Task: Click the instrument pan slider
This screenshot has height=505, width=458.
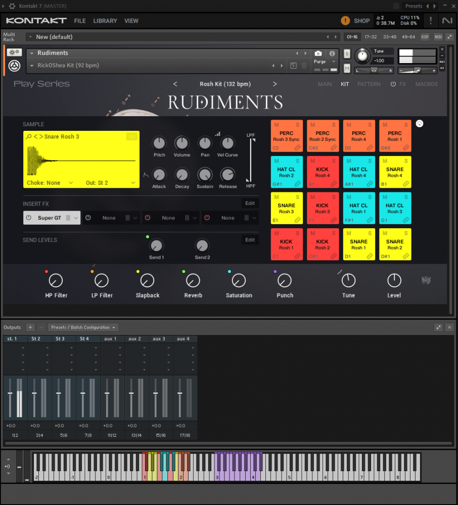Action: [374, 71]
